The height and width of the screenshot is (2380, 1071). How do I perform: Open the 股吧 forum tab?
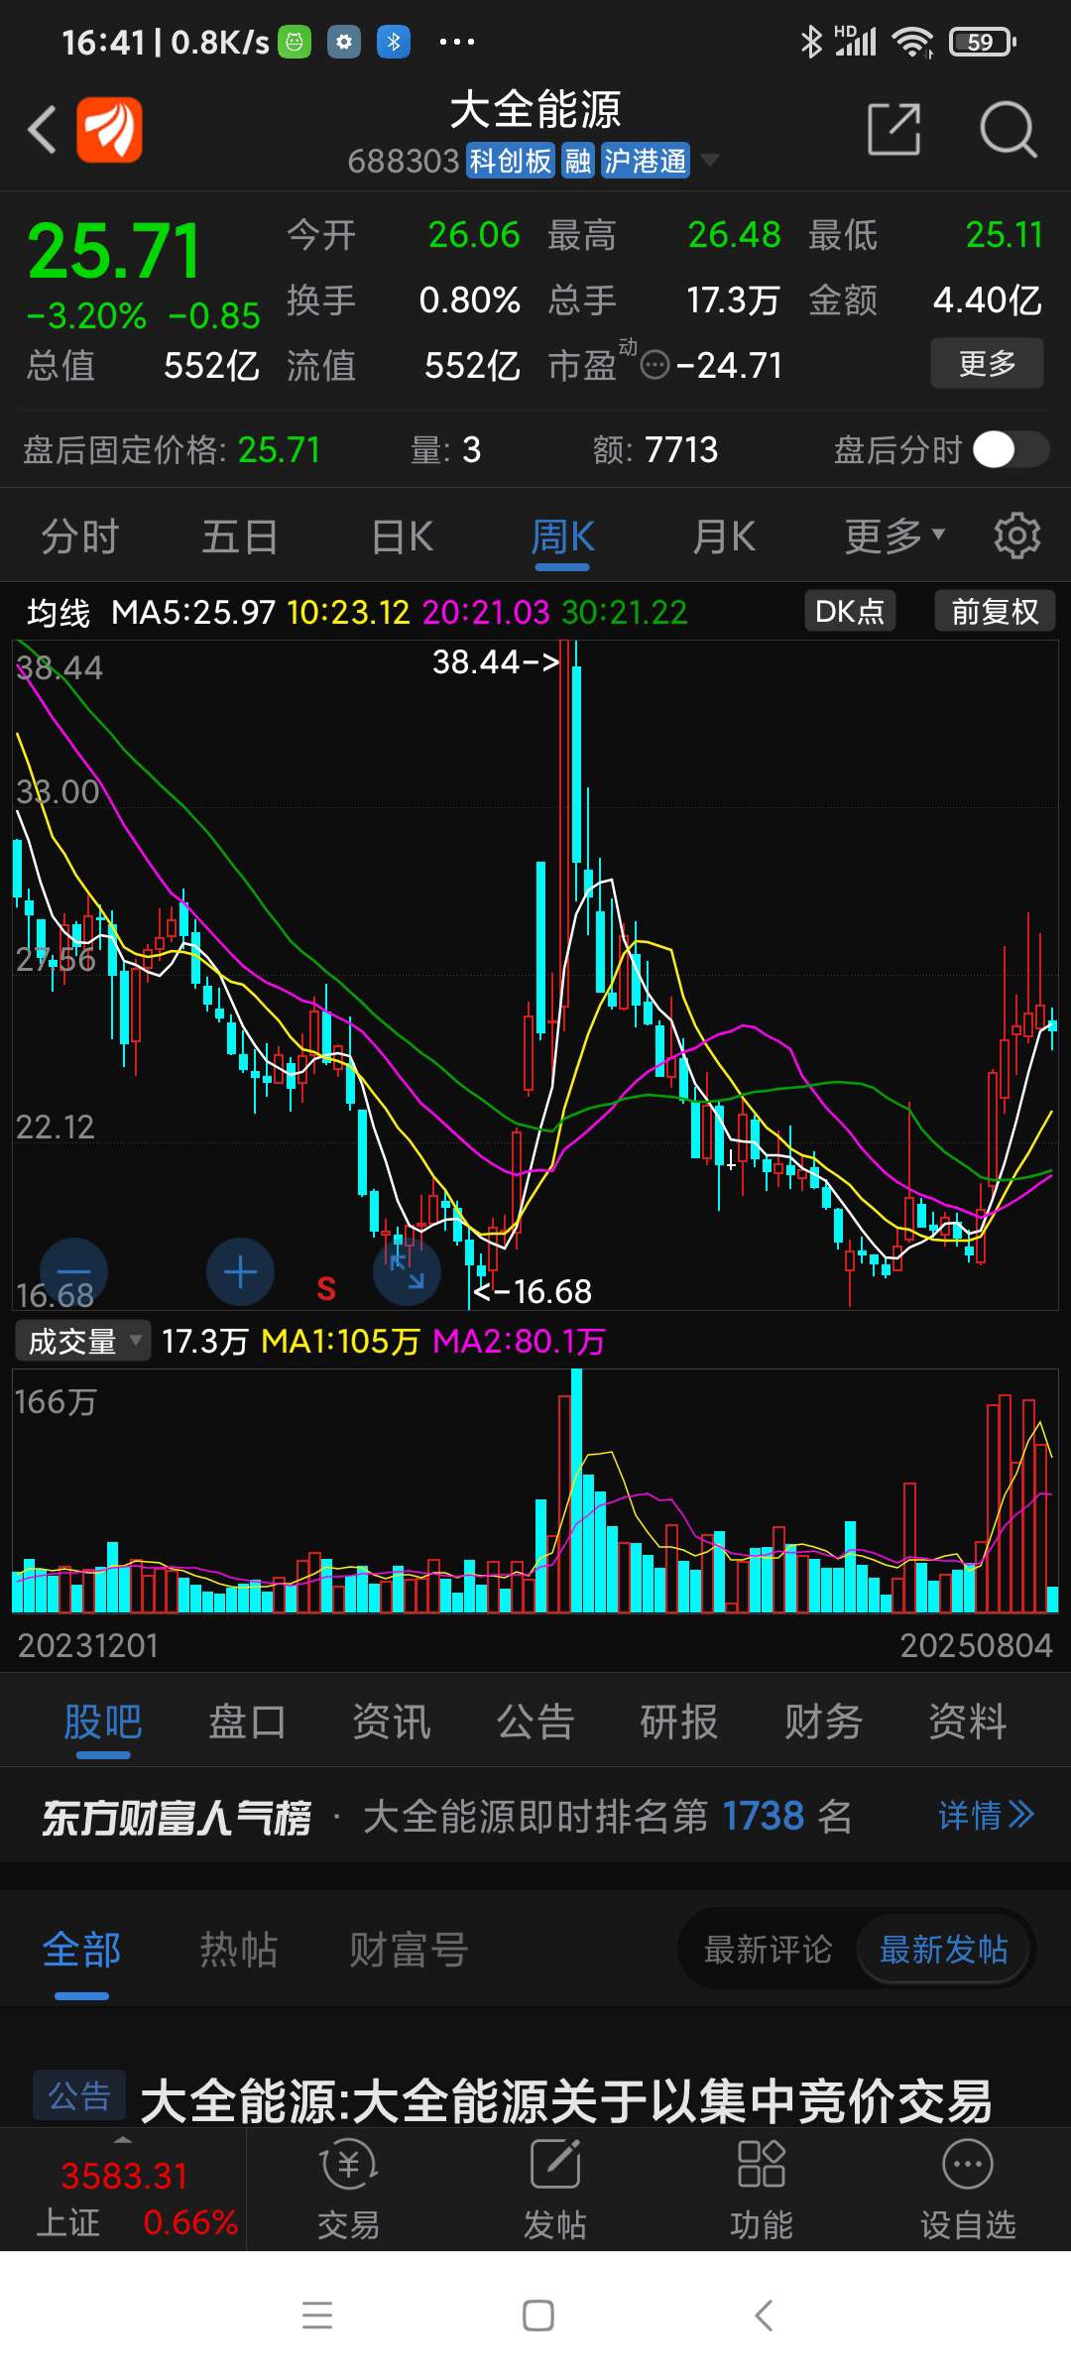pyautogui.click(x=103, y=1722)
